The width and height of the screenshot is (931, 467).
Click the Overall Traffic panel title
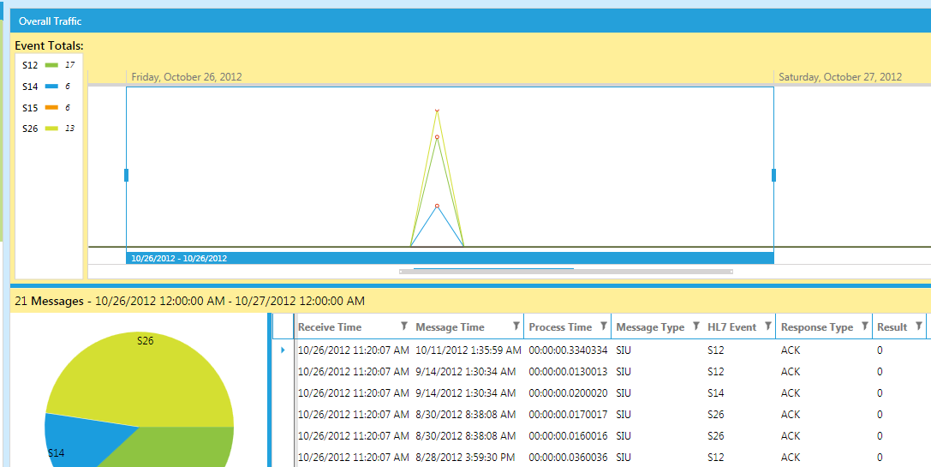51,21
